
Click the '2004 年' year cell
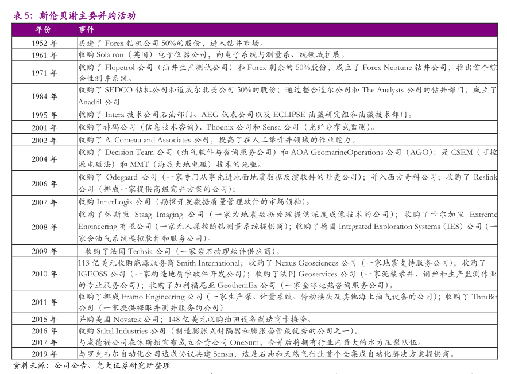(x=45, y=159)
